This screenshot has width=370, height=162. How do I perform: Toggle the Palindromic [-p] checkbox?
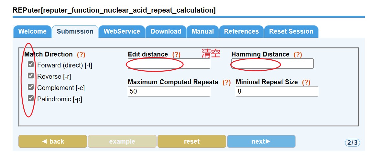[x=31, y=98]
